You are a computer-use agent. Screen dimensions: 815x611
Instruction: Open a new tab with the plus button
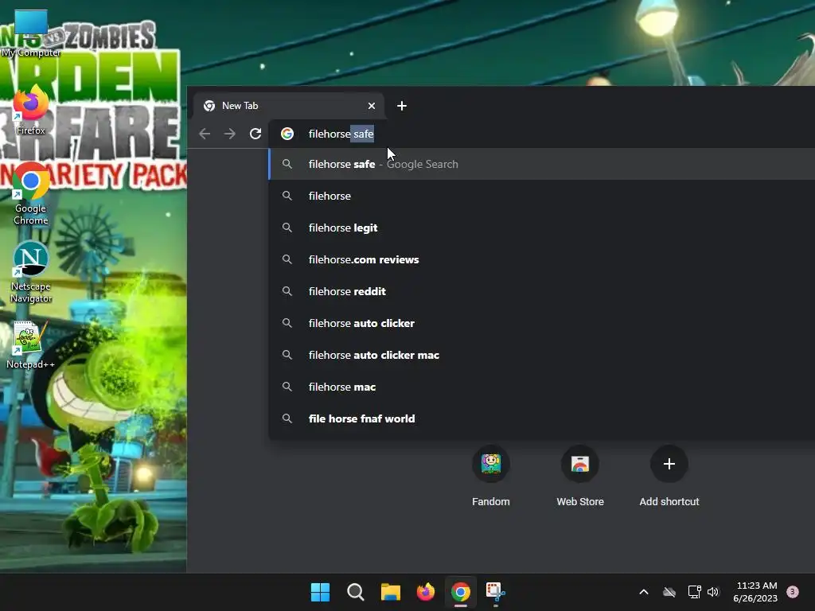point(402,106)
